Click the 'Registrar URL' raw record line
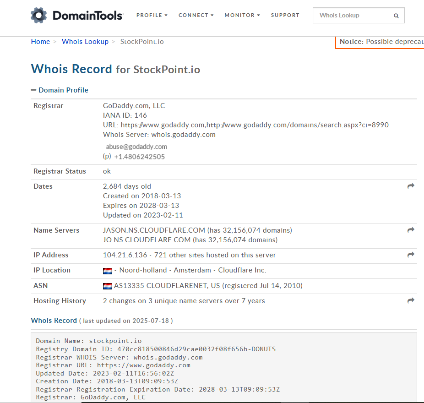424x403 pixels. [x=113, y=365]
